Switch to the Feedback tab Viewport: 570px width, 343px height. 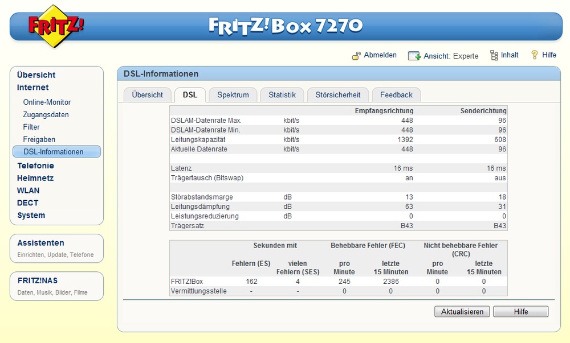tap(396, 95)
